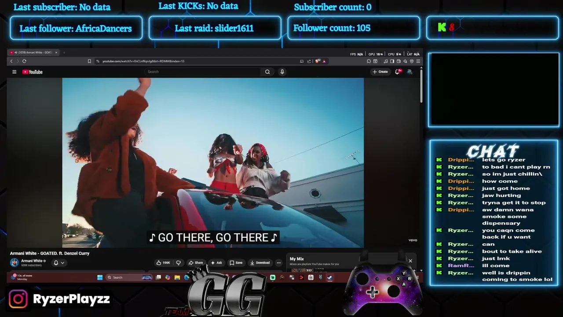Viewport: 563px width, 317px height.
Task: Click the browser address bar URL
Action: coord(143,61)
